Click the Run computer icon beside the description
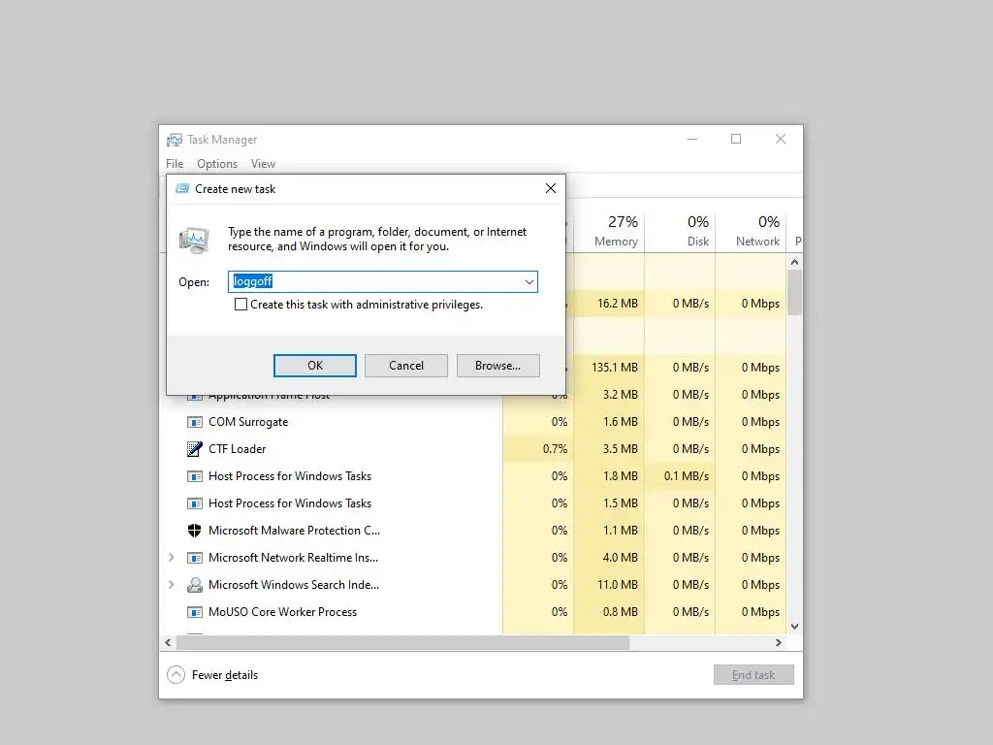993x745 pixels. point(194,241)
